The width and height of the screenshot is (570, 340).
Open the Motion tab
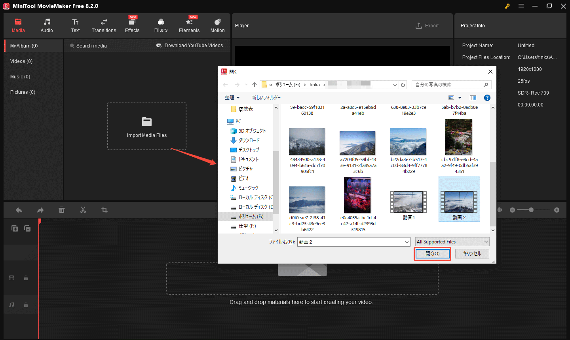pyautogui.click(x=217, y=26)
